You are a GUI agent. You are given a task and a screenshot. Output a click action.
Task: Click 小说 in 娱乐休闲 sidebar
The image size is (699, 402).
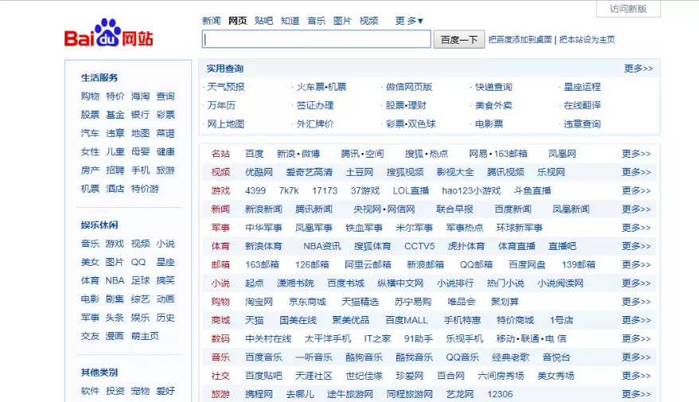pos(166,244)
